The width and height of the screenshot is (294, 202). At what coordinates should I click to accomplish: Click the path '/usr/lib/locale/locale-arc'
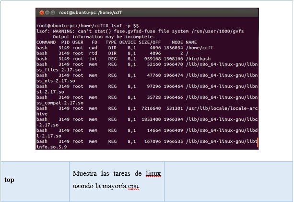click(222, 108)
